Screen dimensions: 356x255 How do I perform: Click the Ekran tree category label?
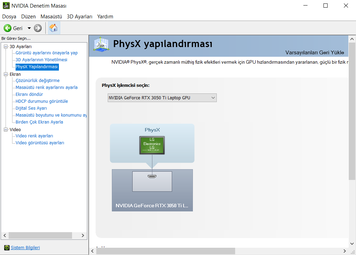tap(15, 74)
